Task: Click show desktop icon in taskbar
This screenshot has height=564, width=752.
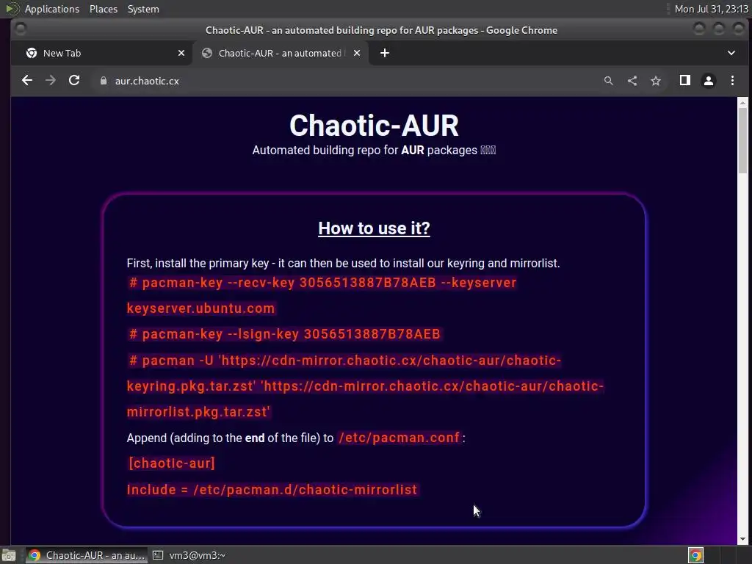Action: pyautogui.click(x=9, y=555)
